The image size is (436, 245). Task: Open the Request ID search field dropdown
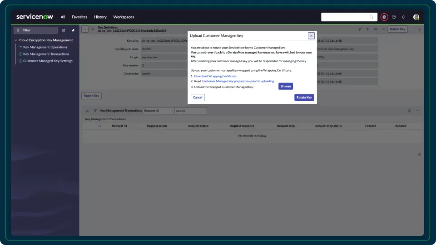point(159,111)
